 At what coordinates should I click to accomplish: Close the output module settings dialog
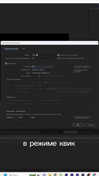tap(96, 43)
